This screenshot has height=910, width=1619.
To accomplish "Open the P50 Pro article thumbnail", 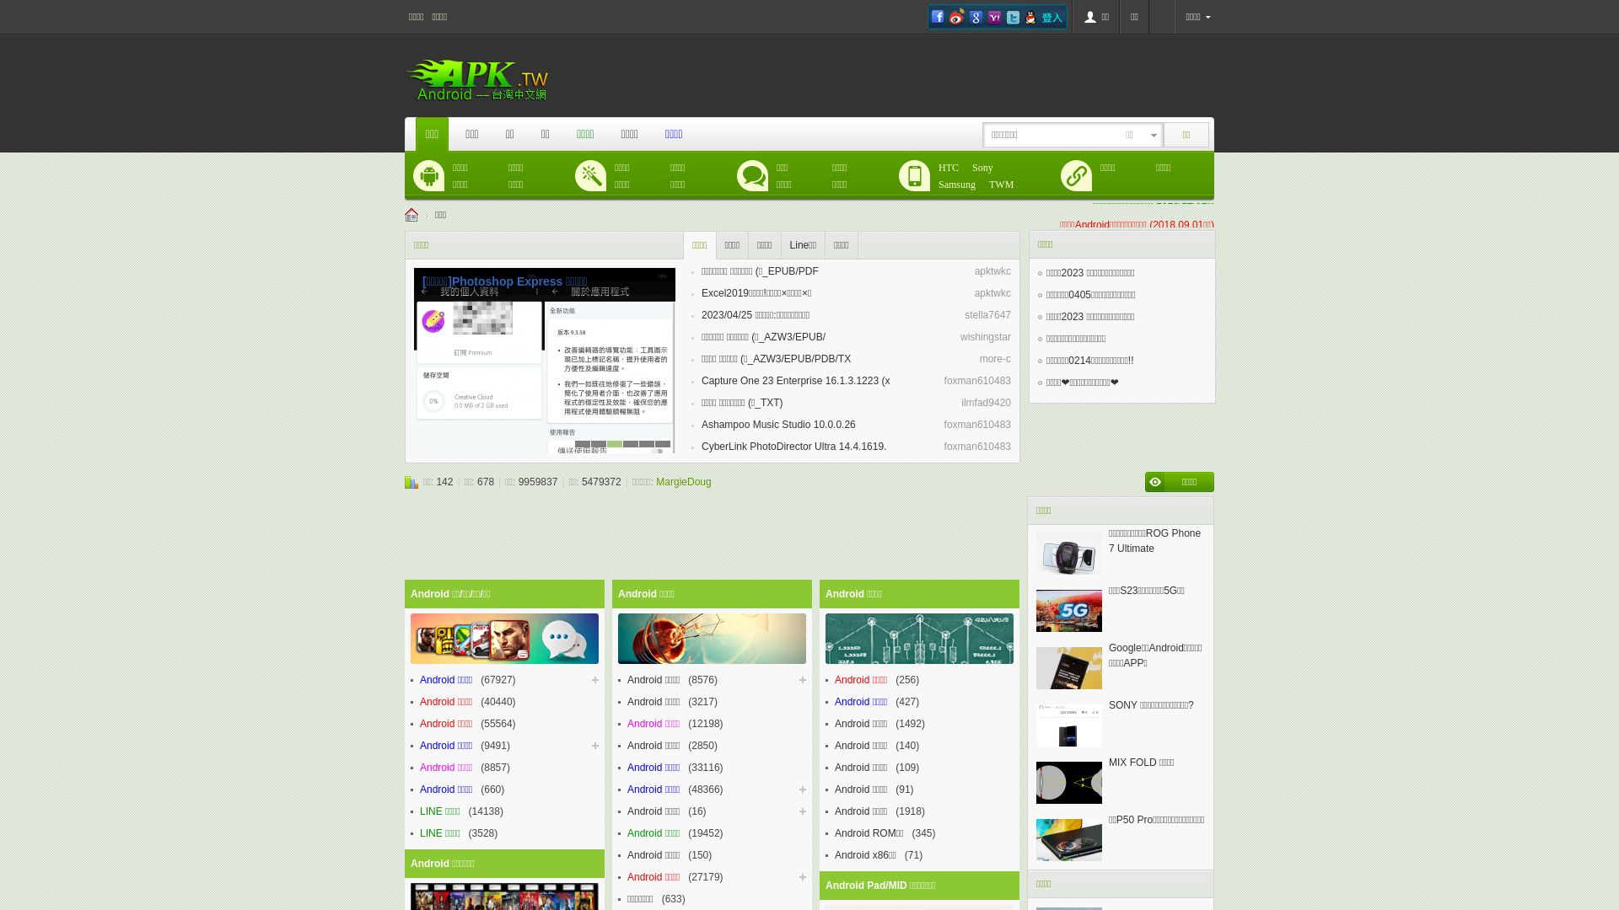I will [1069, 840].
